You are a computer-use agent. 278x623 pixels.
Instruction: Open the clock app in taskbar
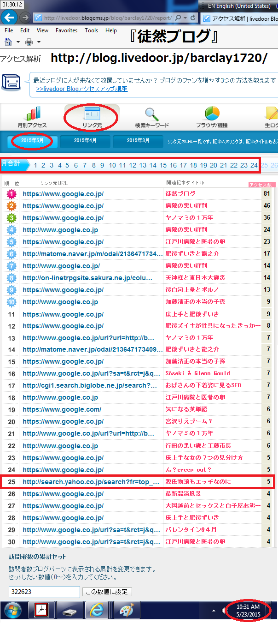point(41,611)
